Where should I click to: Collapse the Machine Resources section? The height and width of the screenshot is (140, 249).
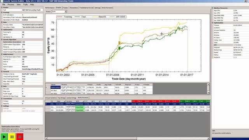pyautogui.click(x=212, y=8)
